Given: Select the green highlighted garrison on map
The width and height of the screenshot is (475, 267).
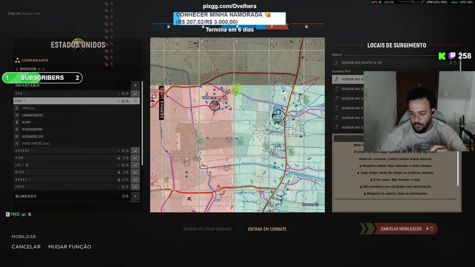Looking at the screenshot, I should tap(236, 89).
